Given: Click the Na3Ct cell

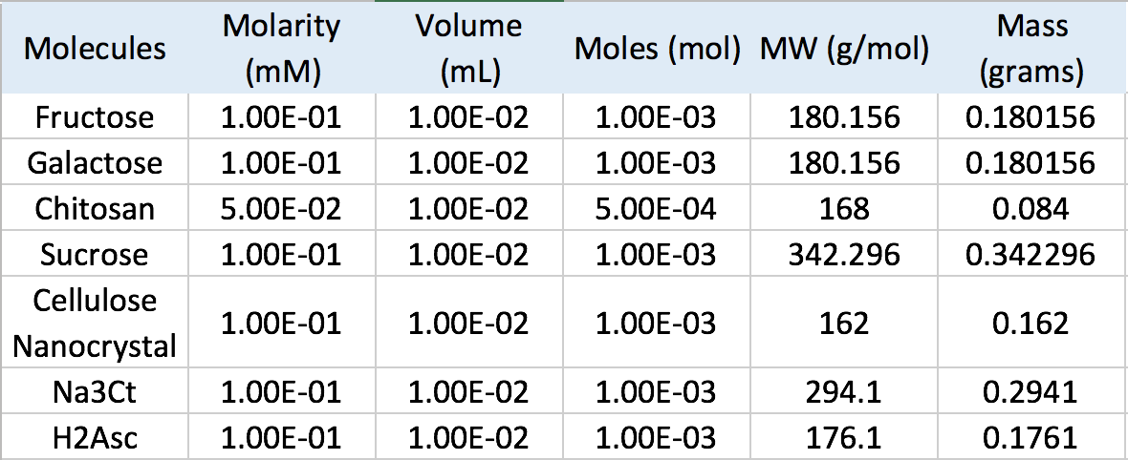Looking at the screenshot, I should [95, 392].
